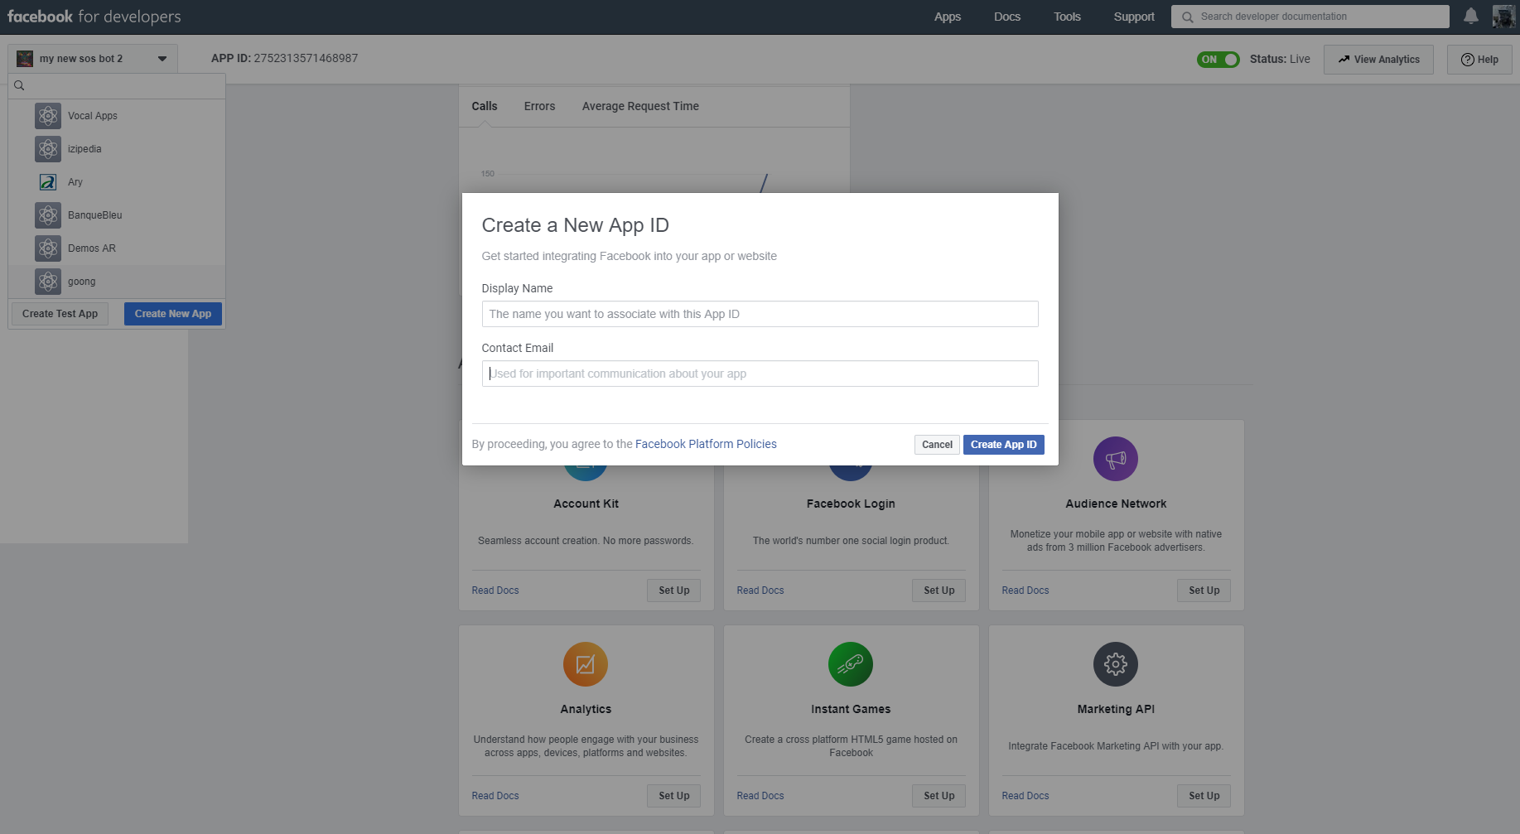Select Demos AR from the app list

click(117, 248)
